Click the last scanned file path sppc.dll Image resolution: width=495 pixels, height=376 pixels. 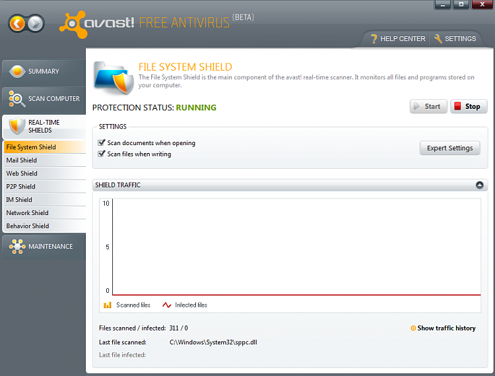coord(213,342)
